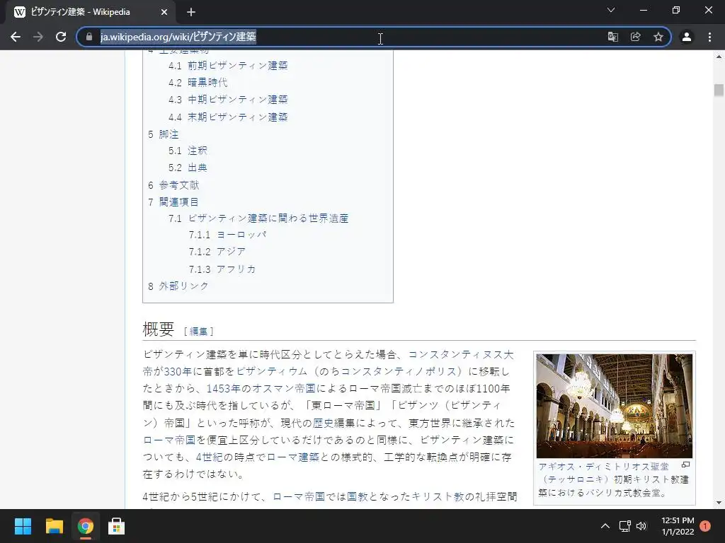Open キリスト教 article link
This screenshot has width=725, height=543.
438,497
